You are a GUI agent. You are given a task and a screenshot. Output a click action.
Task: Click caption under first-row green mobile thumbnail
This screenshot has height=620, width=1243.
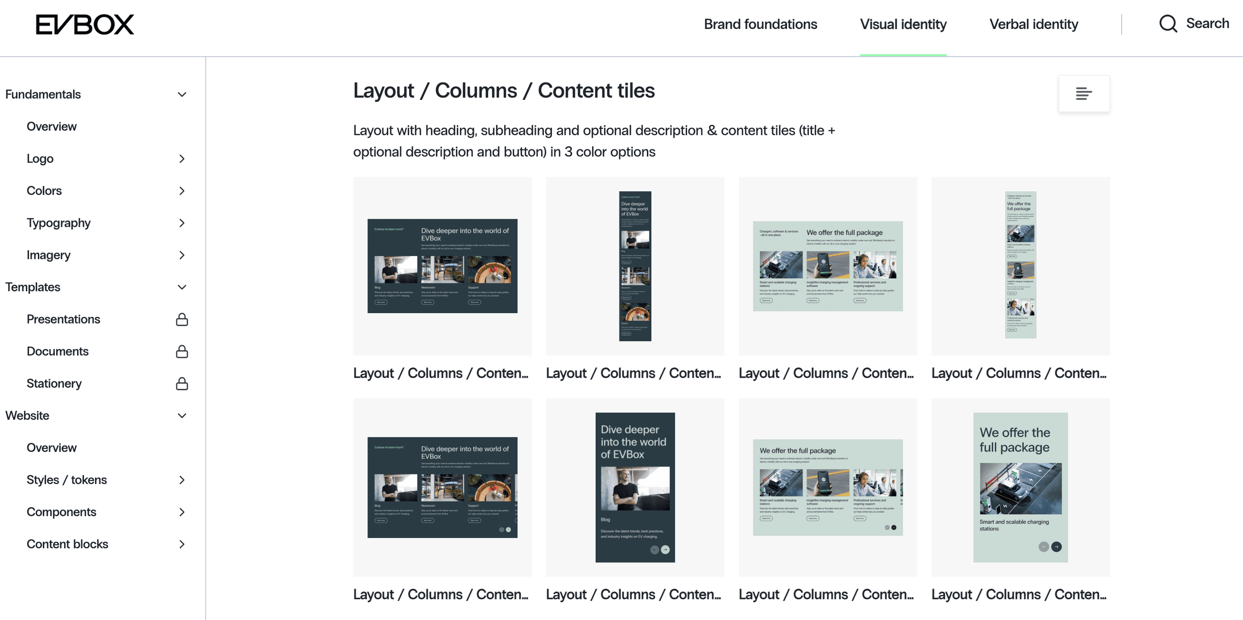[x=1019, y=373]
